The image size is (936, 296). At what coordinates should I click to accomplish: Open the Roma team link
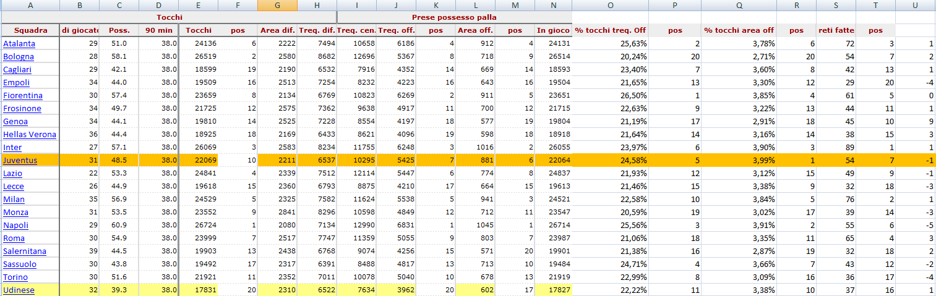14,238
